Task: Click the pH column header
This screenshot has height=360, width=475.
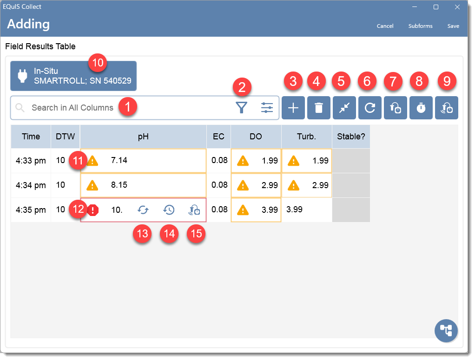Action: tap(143, 137)
